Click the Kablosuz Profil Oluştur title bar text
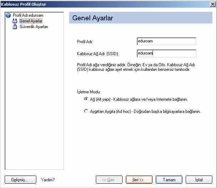 tap(24, 4)
